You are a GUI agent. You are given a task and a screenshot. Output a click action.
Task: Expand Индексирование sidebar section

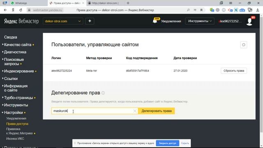19,71
